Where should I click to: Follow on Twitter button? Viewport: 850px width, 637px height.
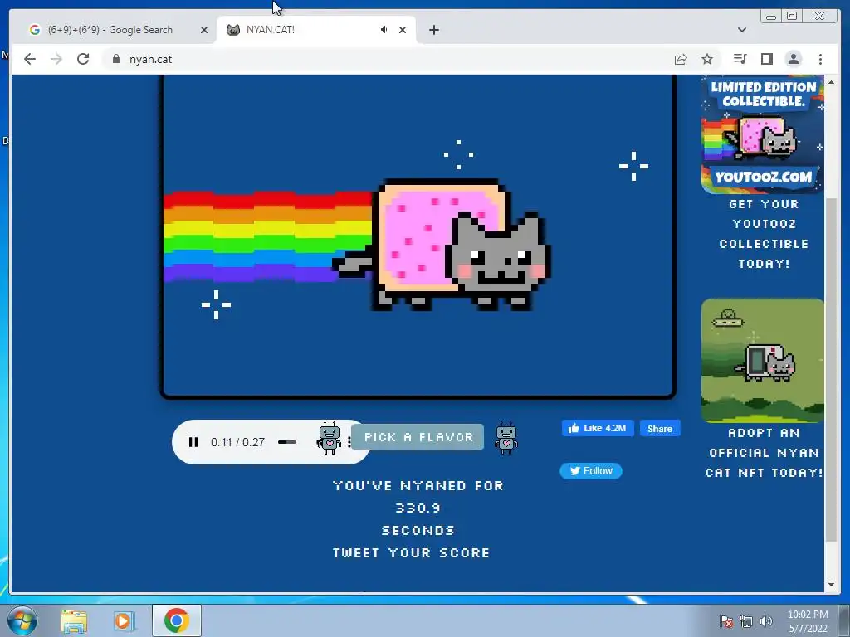[x=591, y=471]
